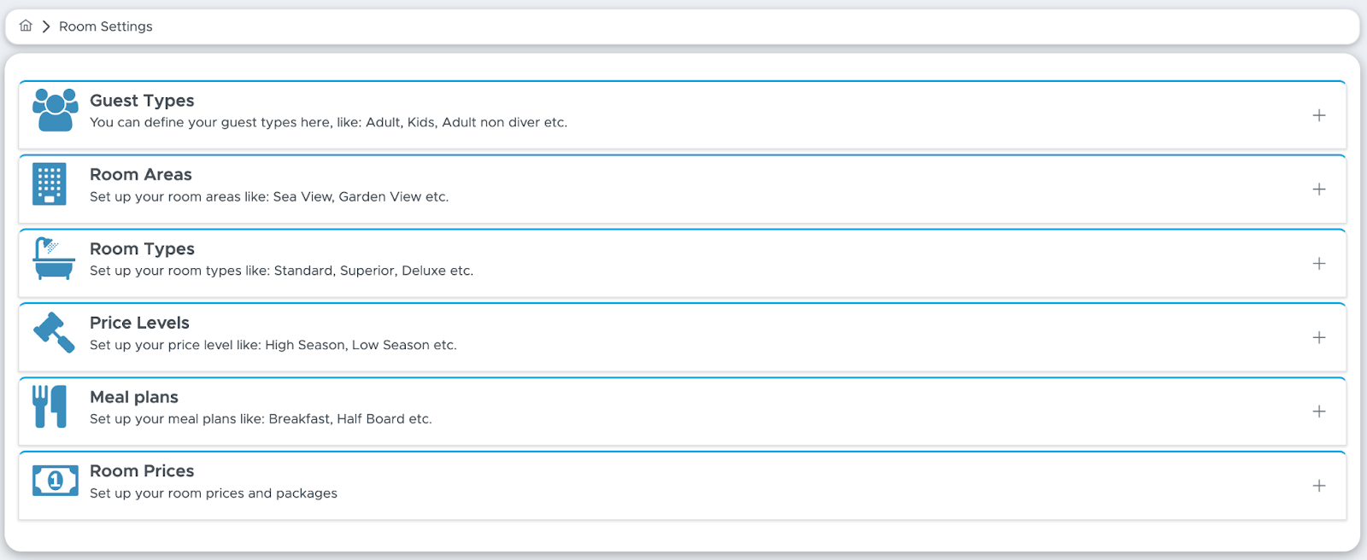Click the home icon in breadcrumb

click(x=26, y=26)
